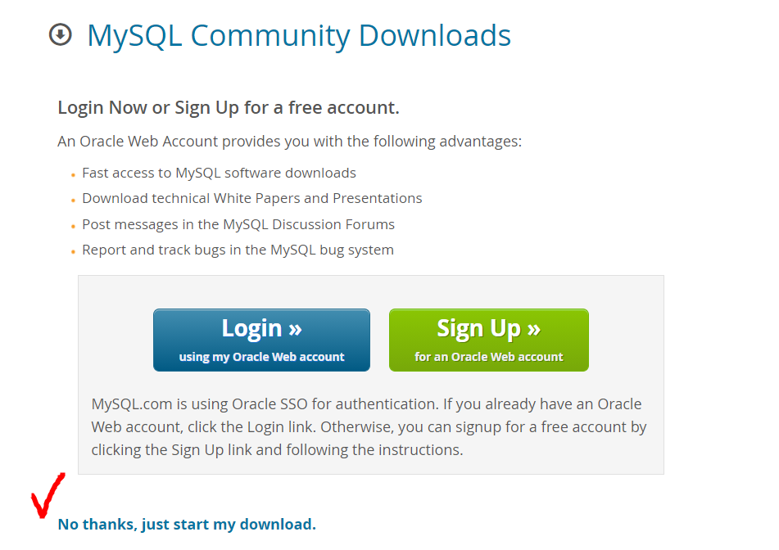This screenshot has width=779, height=550.
Task: Click the green Sign Up button
Action: pyautogui.click(x=489, y=340)
